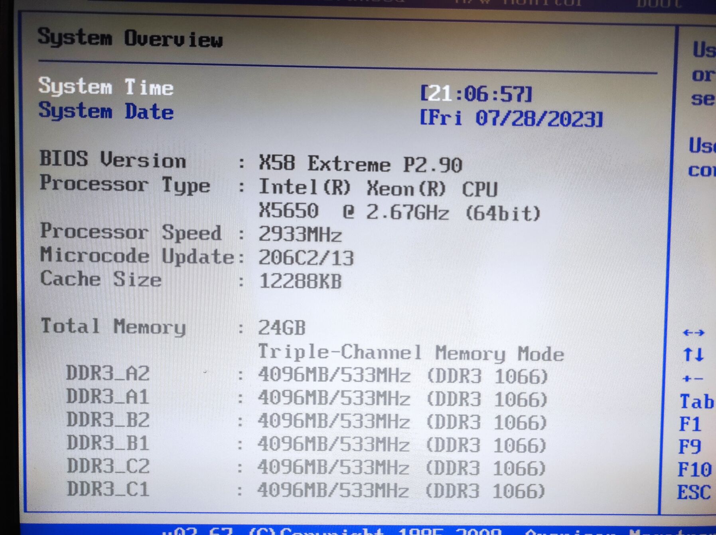Click the 4096MB/533MHz value for DDR3_B1

[x=402, y=445]
